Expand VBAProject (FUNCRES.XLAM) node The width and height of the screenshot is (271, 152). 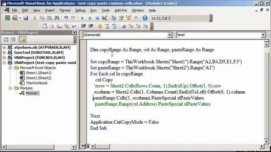point(4,57)
